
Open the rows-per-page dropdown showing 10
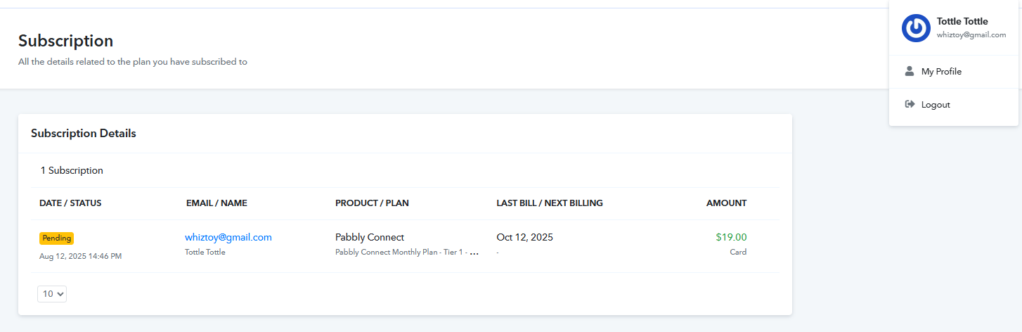[52, 294]
